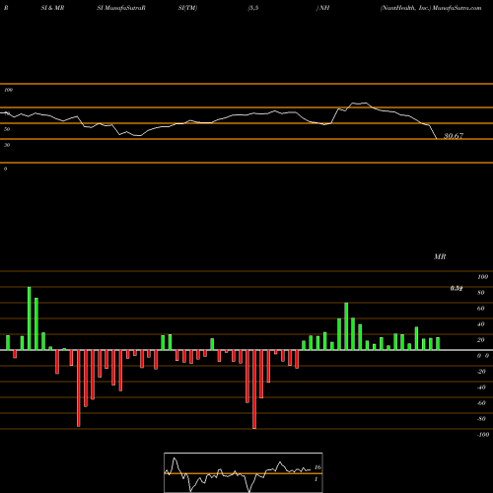
Task: Click the MR panel label
Action: (x=440, y=256)
